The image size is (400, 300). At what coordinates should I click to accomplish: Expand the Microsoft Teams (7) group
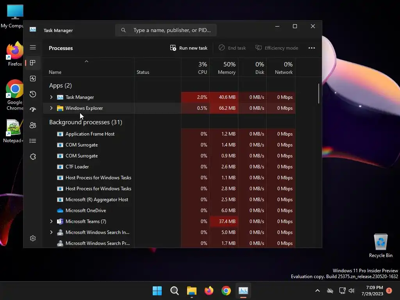coord(51,221)
